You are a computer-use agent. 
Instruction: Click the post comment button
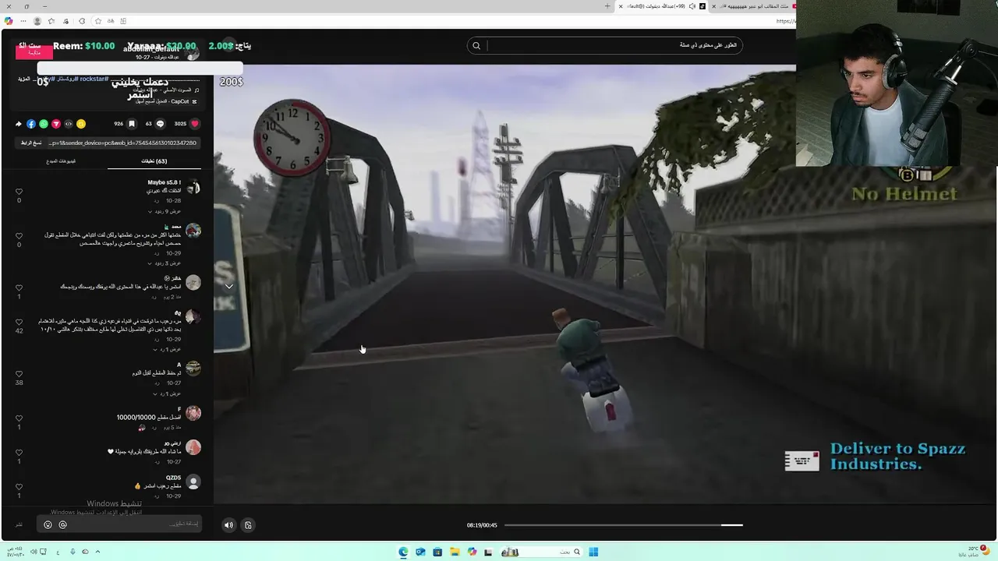19,524
